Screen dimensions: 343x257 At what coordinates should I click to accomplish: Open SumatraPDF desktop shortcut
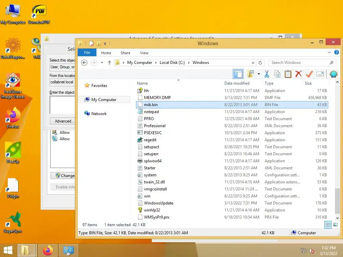pyautogui.click(x=39, y=14)
